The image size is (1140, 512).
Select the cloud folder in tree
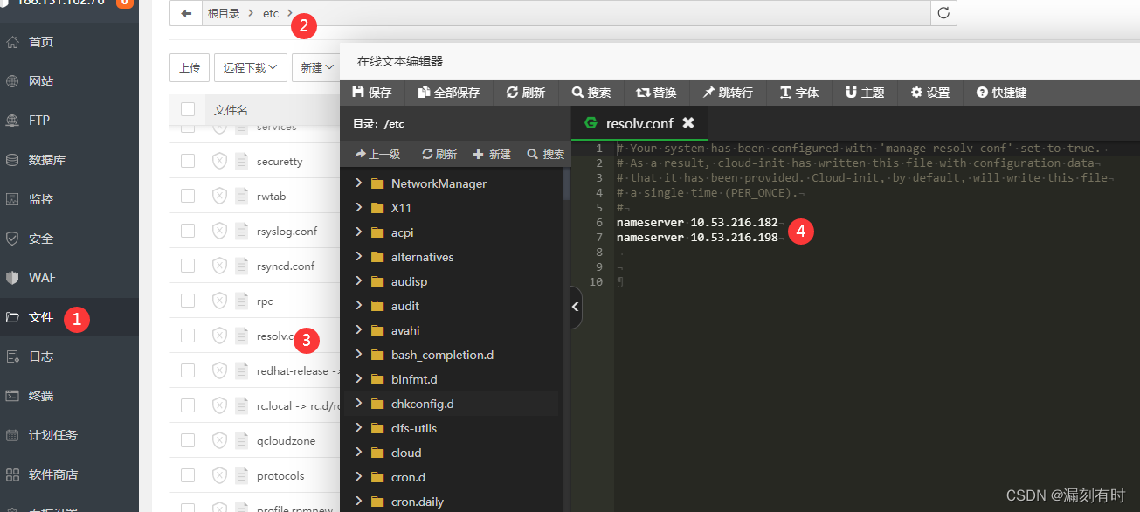[x=451, y=453]
